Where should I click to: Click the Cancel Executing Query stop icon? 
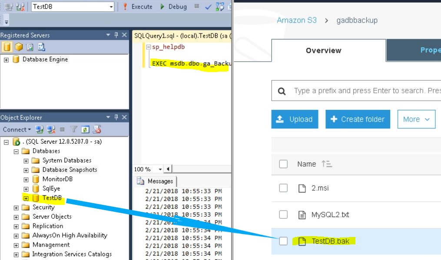click(x=197, y=6)
